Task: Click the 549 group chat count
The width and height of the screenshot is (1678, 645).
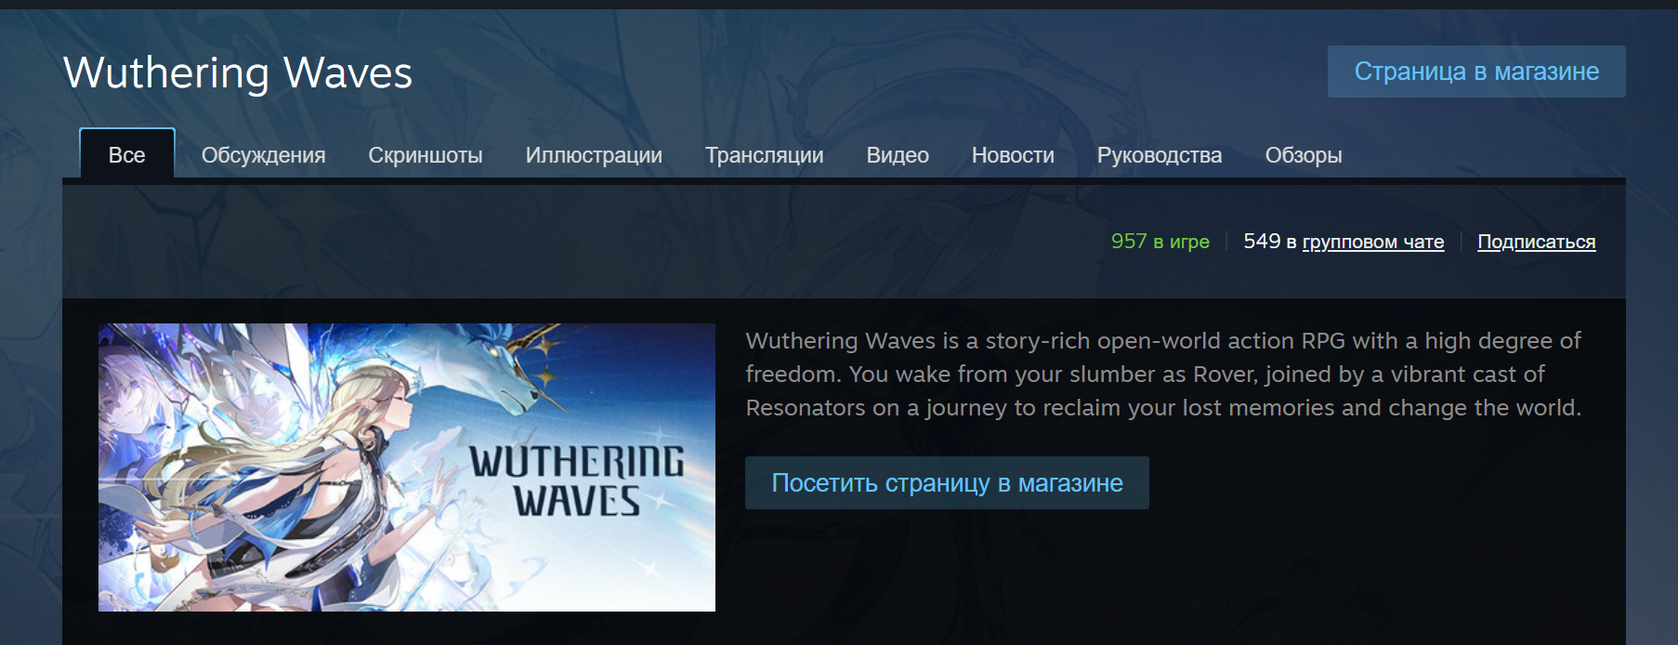Action: pyautogui.click(x=1262, y=242)
